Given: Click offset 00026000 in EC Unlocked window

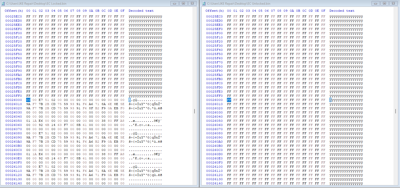Looking at the screenshot, I should click(x=214, y=100).
